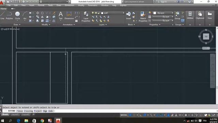Select the Circle tool
218x123 pixels.
pyautogui.click(x=17, y=15)
